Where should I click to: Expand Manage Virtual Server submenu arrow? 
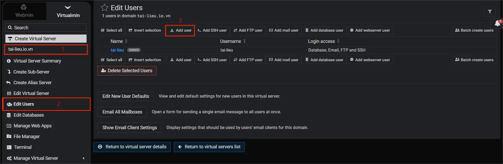pos(83,158)
